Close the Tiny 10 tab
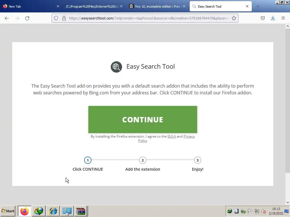The image size is (290, 217). tap(184, 6)
